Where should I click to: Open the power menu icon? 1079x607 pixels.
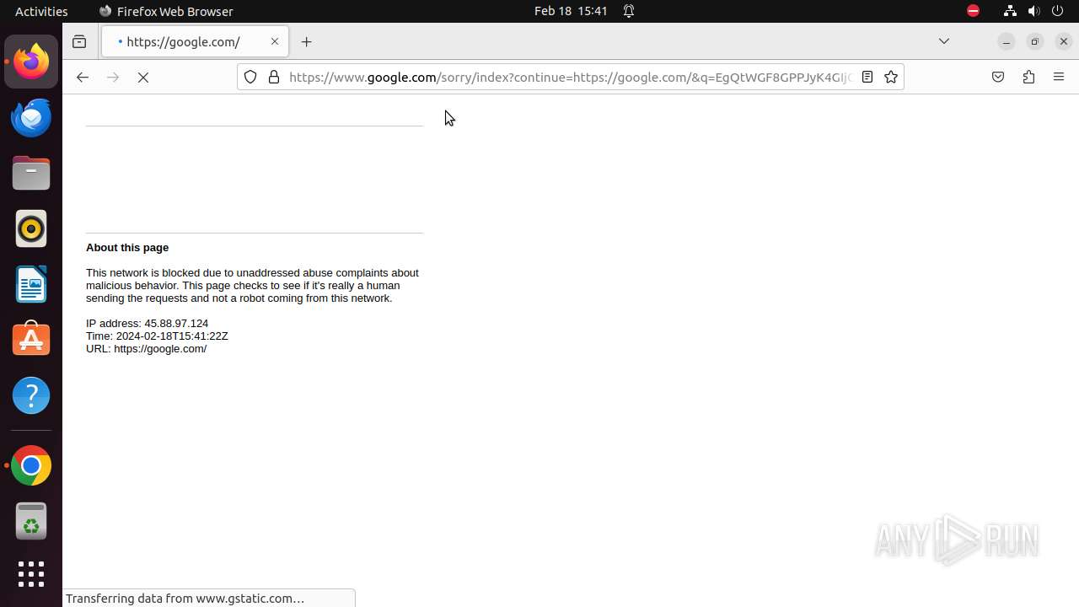(1058, 11)
